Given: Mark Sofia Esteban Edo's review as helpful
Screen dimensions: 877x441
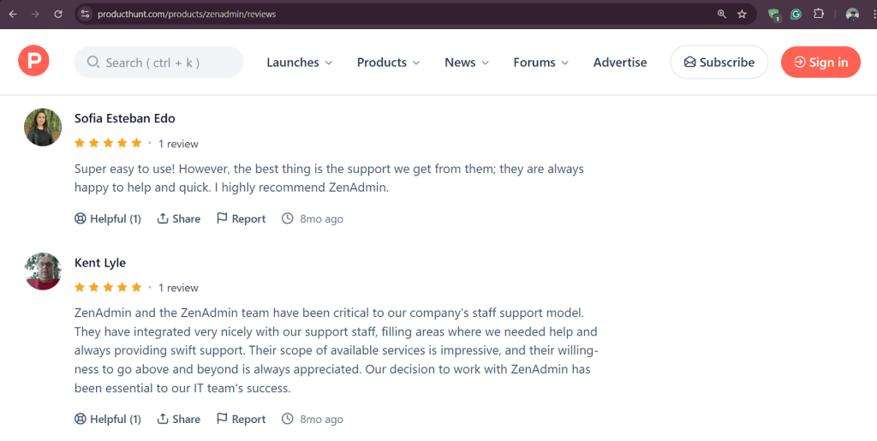Looking at the screenshot, I should tap(108, 219).
